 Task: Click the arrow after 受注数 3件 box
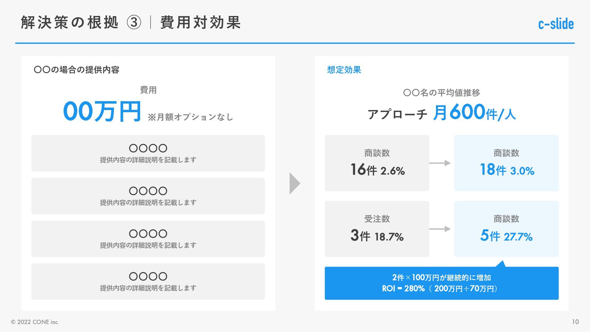(x=440, y=229)
